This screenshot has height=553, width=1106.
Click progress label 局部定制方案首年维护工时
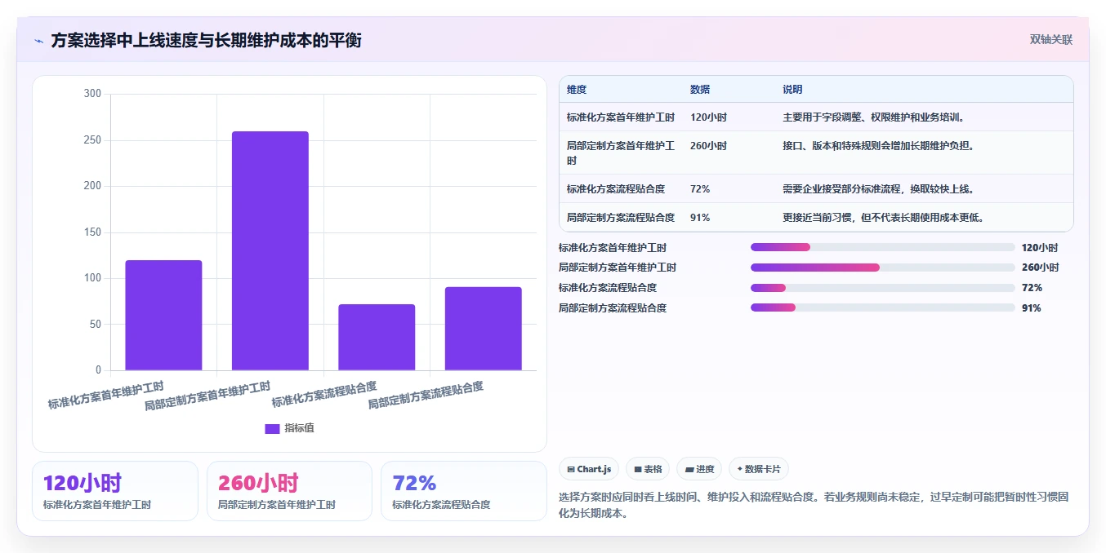618,268
